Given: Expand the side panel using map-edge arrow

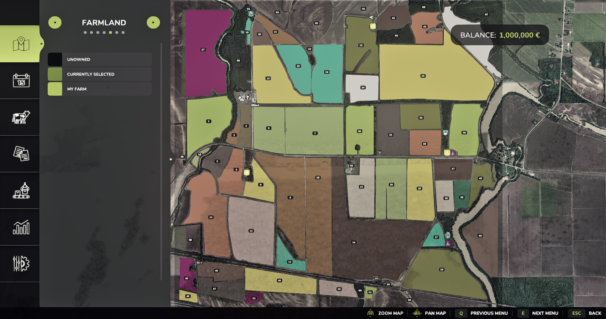Looking at the screenshot, I should click(171, 159).
